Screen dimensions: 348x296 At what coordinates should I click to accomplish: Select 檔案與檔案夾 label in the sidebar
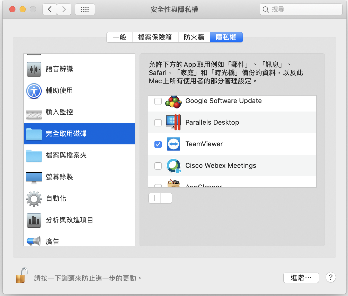point(66,155)
